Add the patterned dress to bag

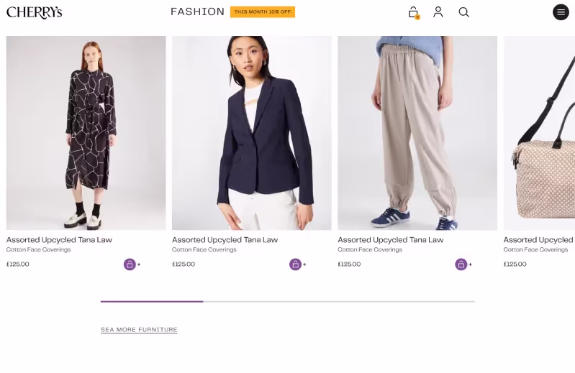130,264
